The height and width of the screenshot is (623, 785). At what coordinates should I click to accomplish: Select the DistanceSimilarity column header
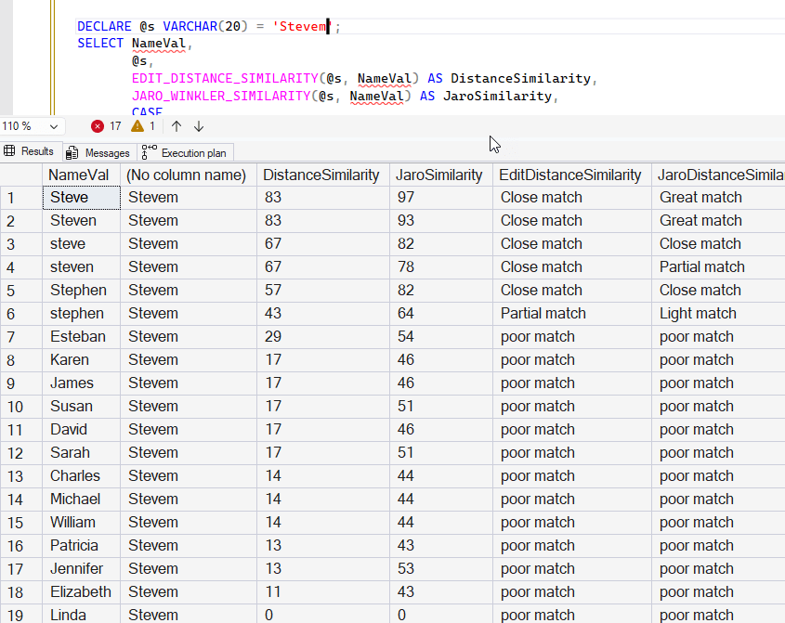pyautogui.click(x=321, y=175)
